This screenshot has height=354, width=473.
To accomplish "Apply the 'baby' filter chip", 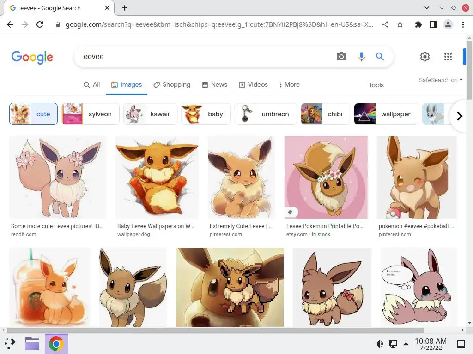I will (206, 114).
